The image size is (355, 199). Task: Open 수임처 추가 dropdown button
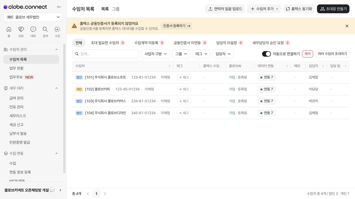click(264, 9)
